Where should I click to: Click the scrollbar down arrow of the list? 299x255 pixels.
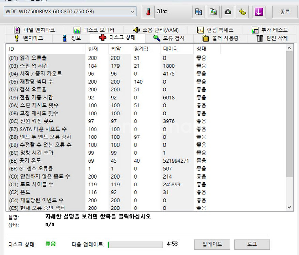click(x=289, y=207)
